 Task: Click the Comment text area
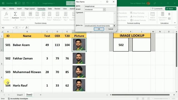pyautogui.click(x=99, y=17)
